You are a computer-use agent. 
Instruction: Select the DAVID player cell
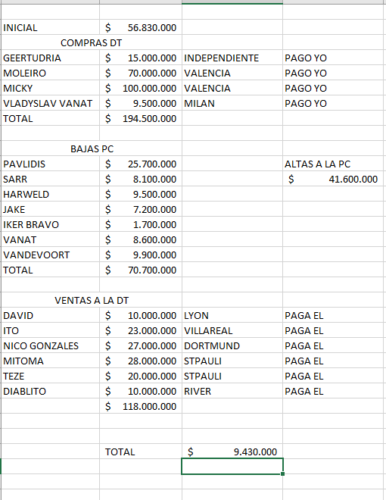[x=50, y=315]
